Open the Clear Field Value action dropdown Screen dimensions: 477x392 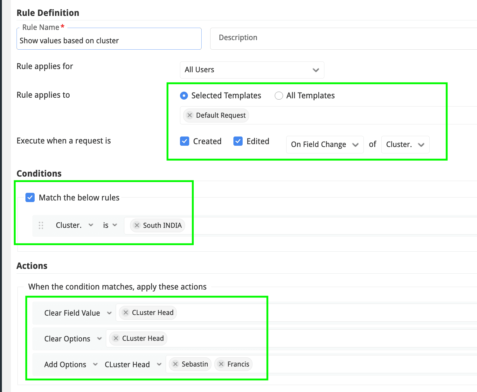[x=78, y=313]
